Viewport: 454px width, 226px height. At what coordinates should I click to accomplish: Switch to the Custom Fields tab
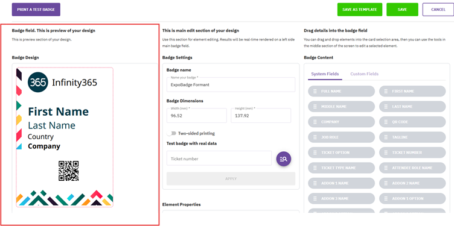pyautogui.click(x=364, y=74)
